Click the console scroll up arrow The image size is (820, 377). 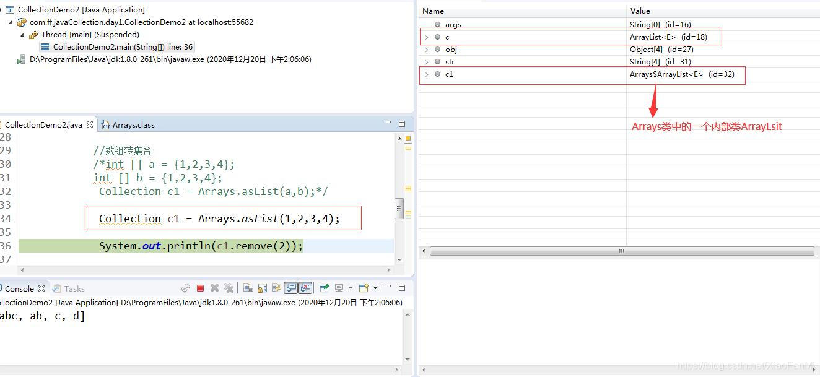click(x=407, y=315)
